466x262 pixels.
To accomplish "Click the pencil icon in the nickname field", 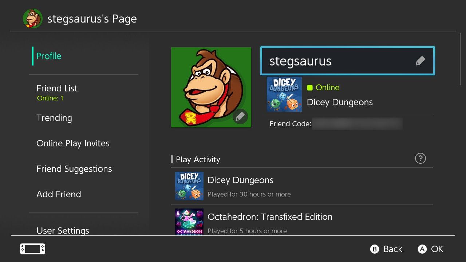I will [x=420, y=61].
